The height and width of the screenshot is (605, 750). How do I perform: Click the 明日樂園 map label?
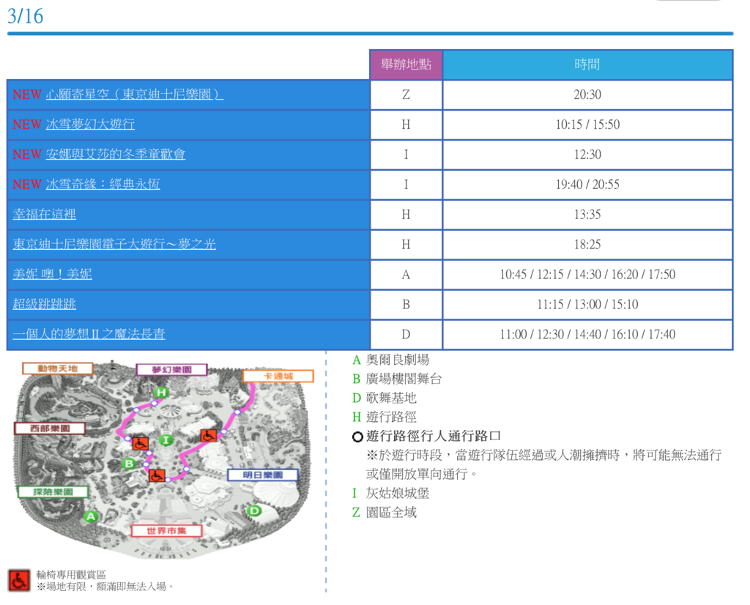click(x=263, y=475)
